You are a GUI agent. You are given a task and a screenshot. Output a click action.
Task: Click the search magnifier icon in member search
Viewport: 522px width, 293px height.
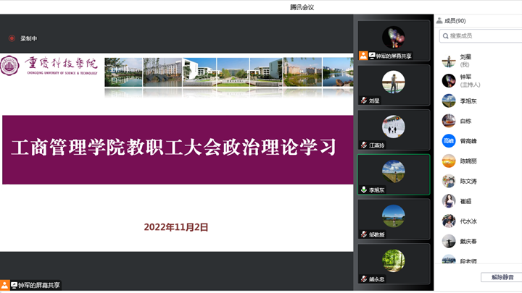(445, 35)
